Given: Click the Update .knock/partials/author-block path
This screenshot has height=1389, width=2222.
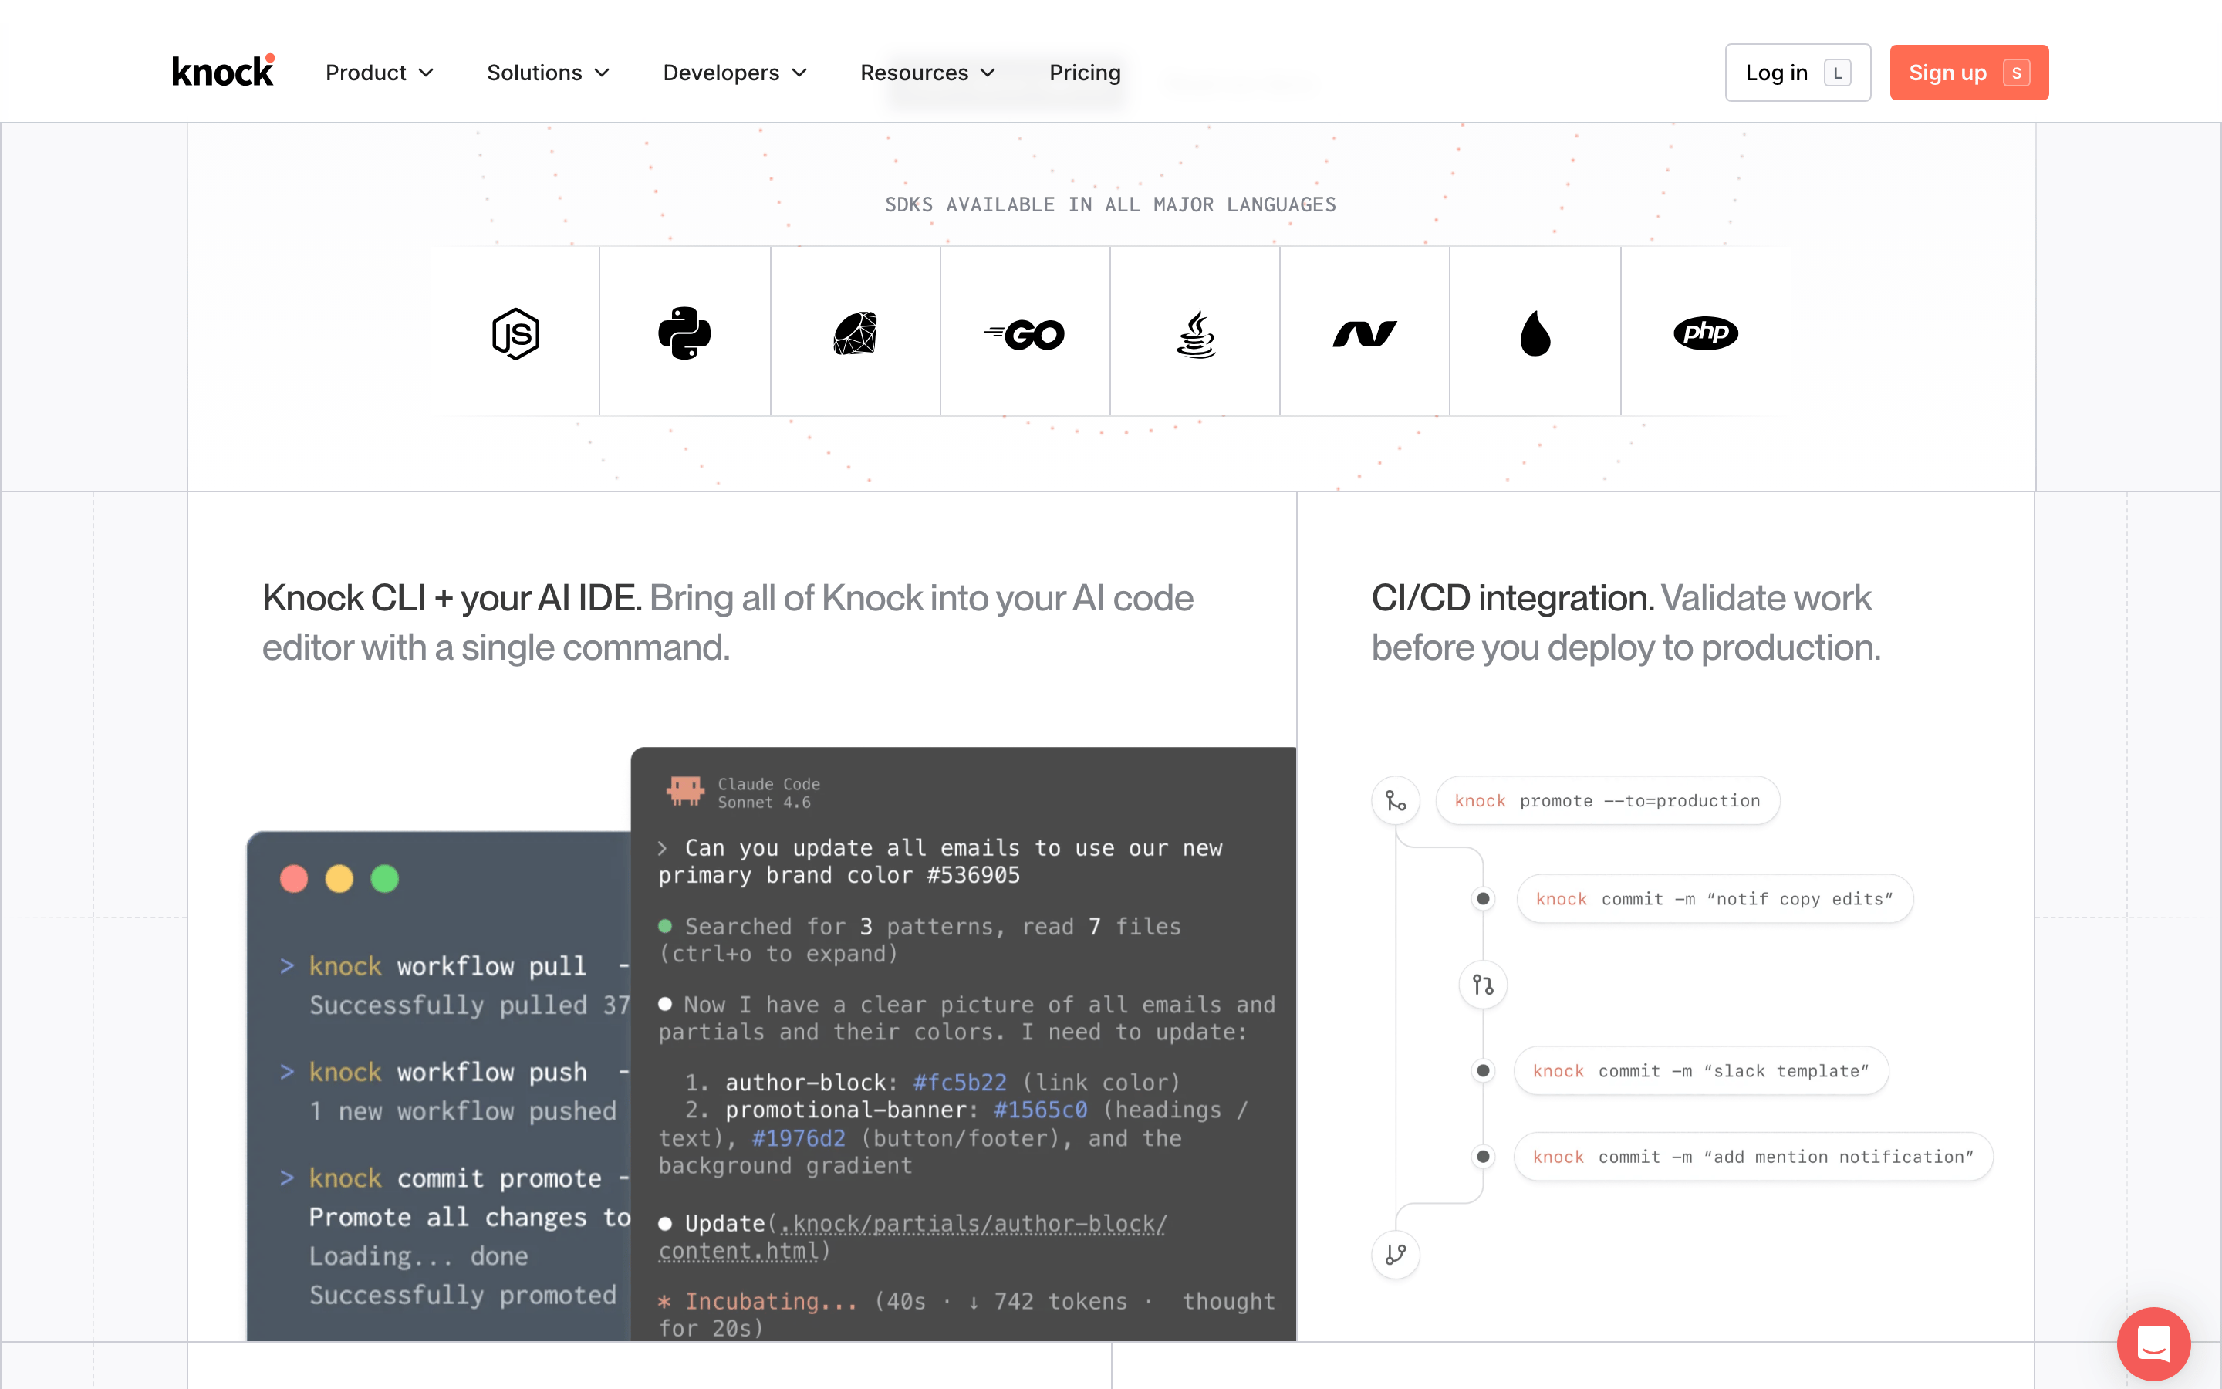Looking at the screenshot, I should (913, 1236).
